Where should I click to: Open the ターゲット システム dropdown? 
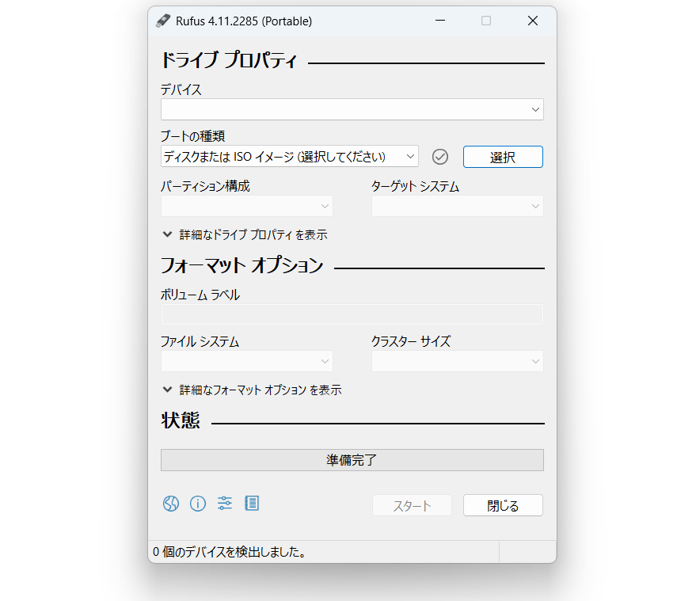(457, 206)
